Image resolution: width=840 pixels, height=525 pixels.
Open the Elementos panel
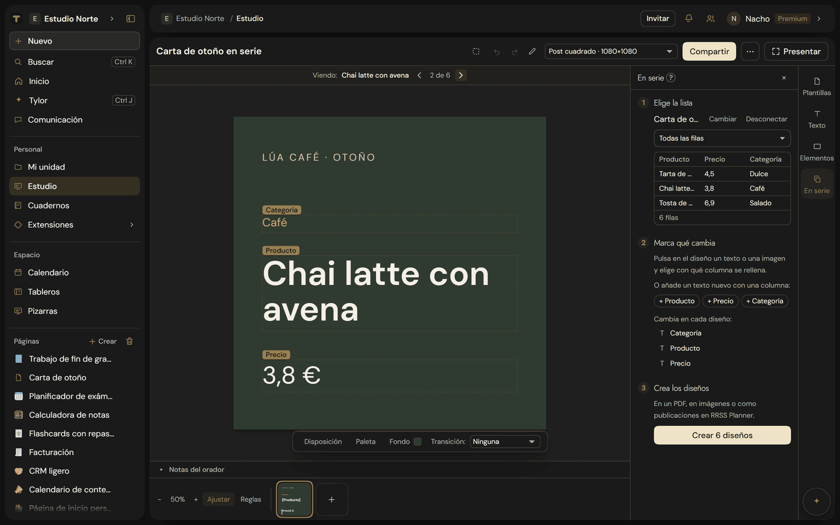click(x=817, y=152)
